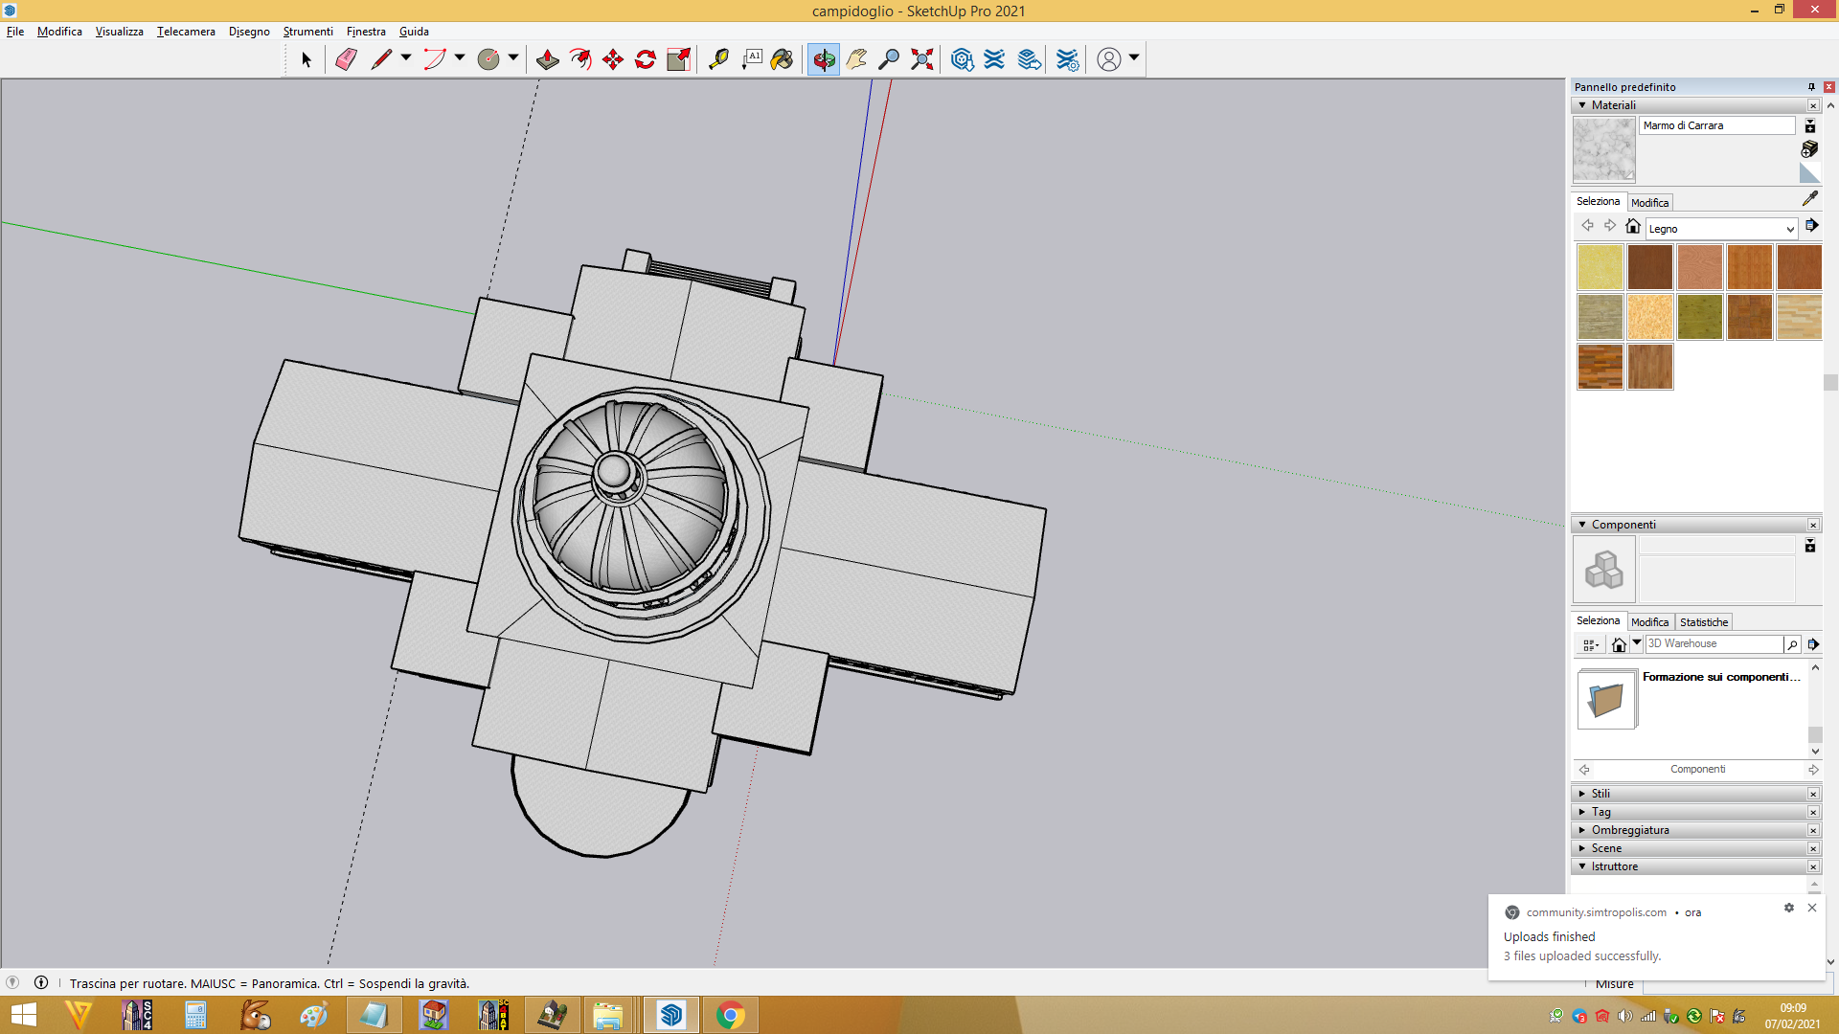Screen dimensions: 1839x1034
Task: Open the 3D Warehouse toolbar icon
Action: point(963,59)
